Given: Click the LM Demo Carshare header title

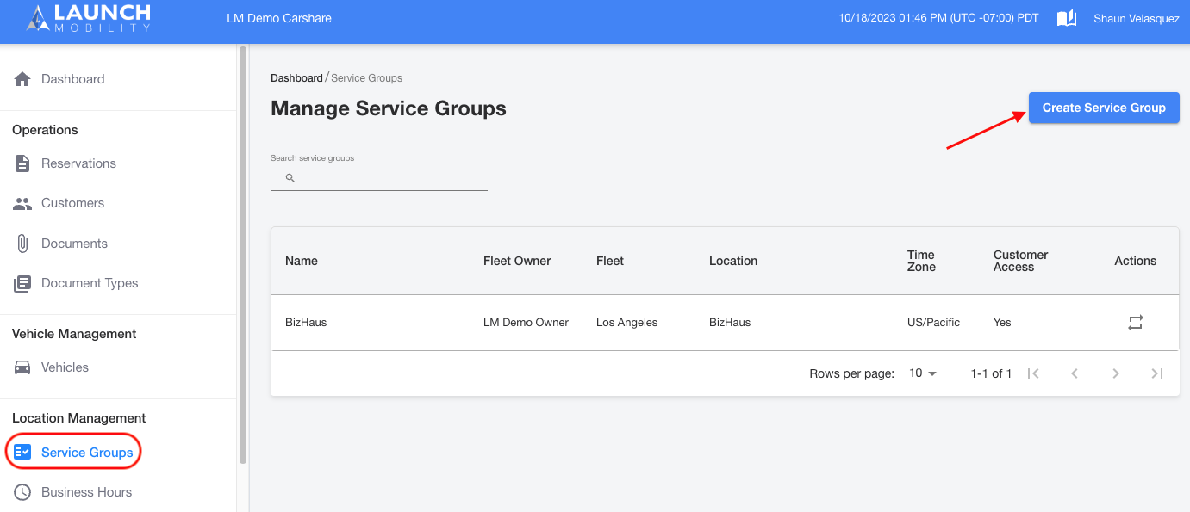Looking at the screenshot, I should (x=279, y=18).
